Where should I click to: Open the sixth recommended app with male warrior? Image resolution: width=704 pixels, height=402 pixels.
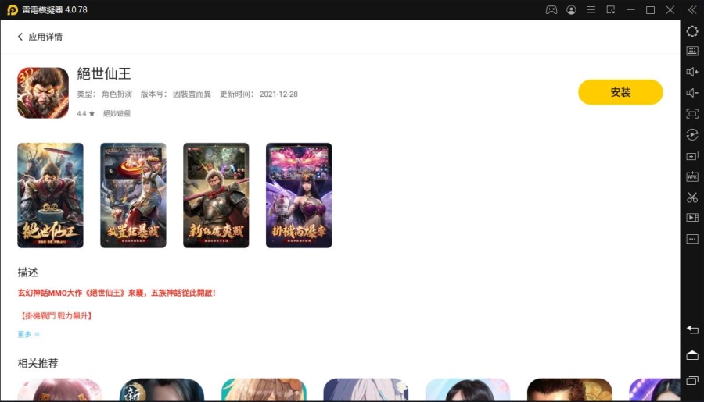[x=569, y=390]
